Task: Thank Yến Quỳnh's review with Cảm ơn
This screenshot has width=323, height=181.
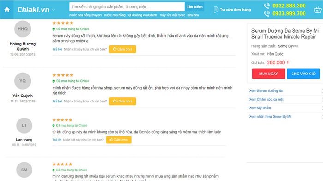Action: pos(122,101)
